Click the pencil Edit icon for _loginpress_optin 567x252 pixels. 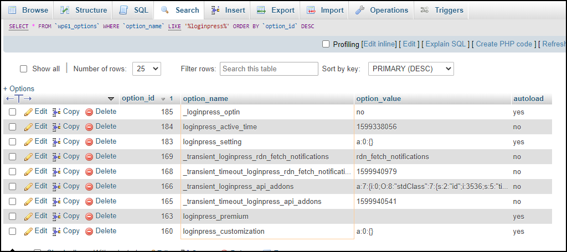(29, 112)
